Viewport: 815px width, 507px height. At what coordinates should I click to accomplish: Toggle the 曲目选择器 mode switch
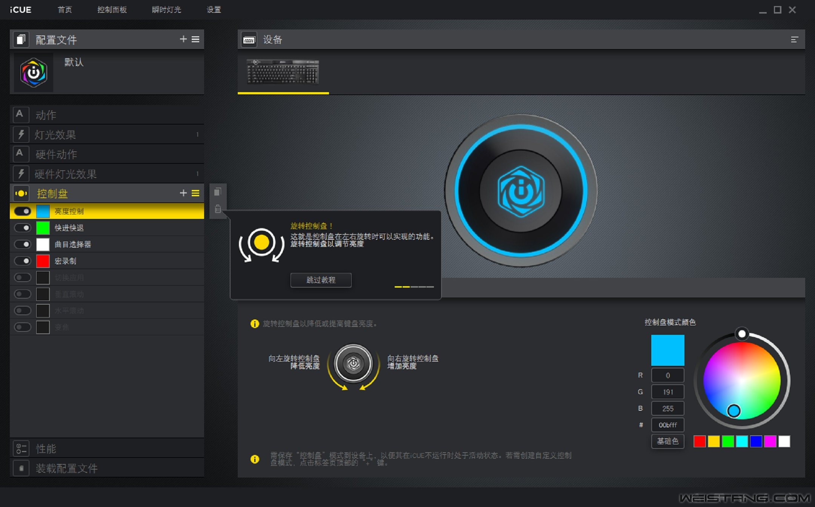[23, 244]
